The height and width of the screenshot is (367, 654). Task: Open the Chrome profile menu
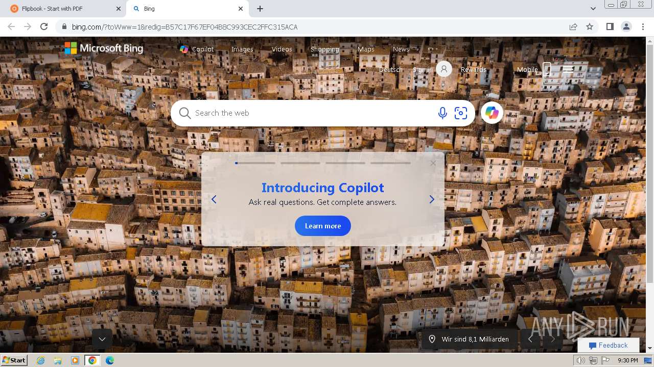pos(626,27)
